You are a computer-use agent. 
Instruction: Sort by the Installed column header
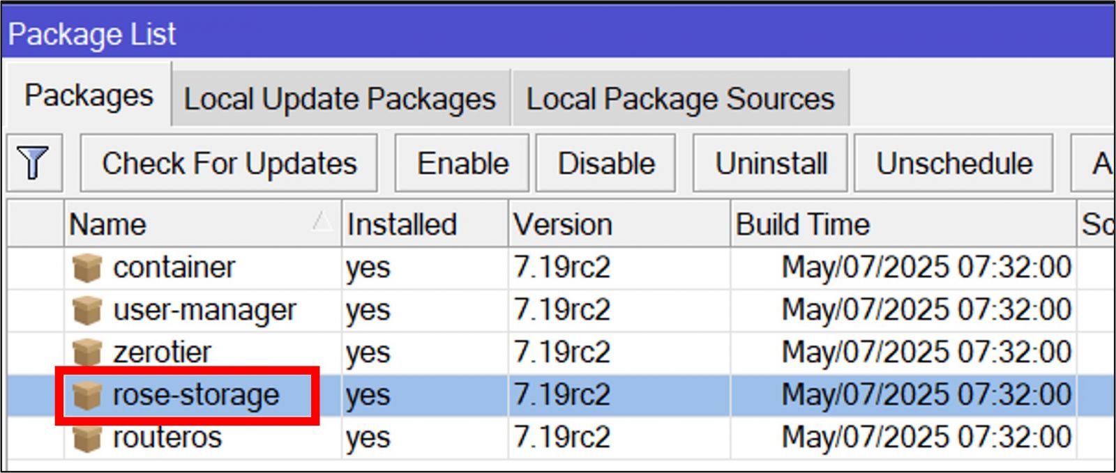[x=402, y=224]
